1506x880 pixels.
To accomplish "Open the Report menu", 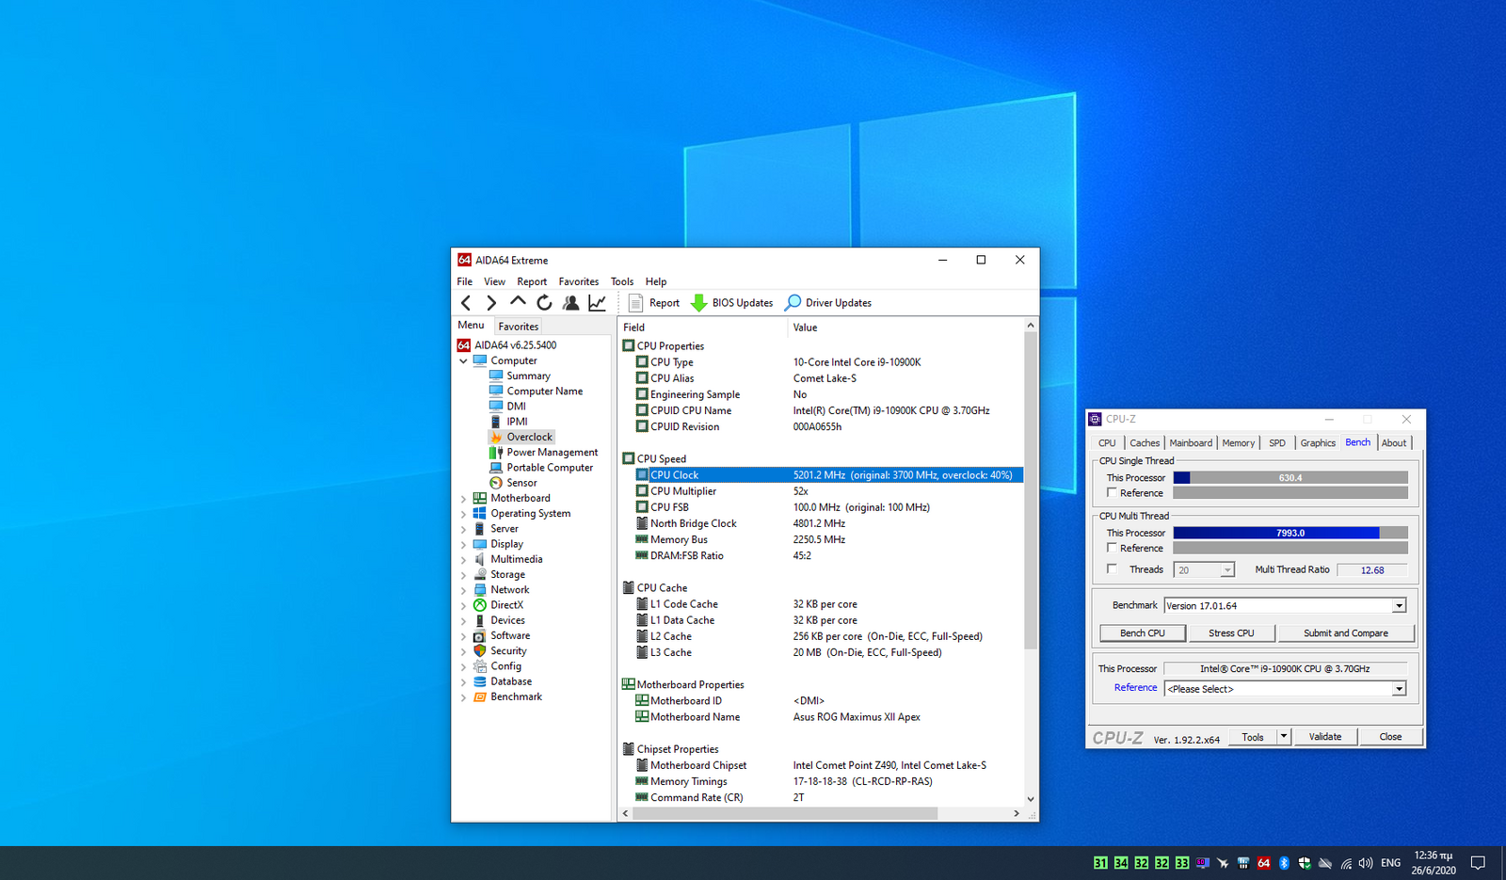I will point(532,281).
